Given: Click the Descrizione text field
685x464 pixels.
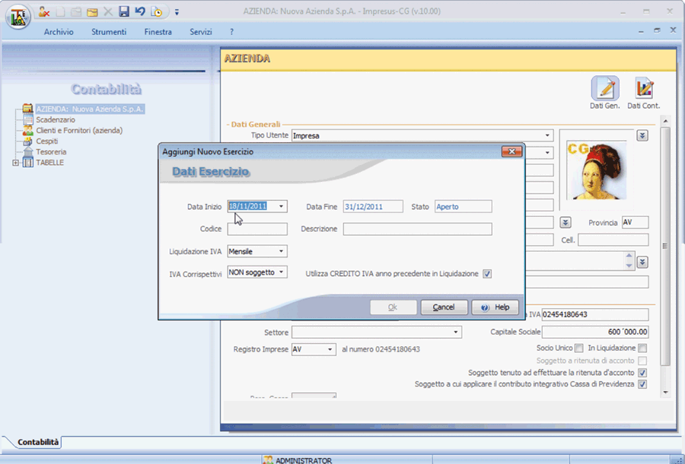Looking at the screenshot, I should coord(417,229).
